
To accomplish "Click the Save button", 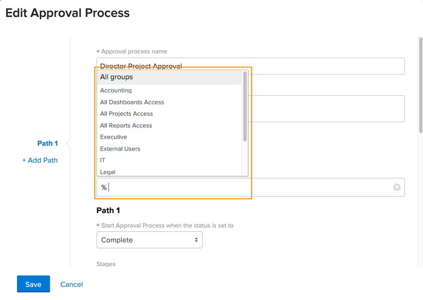I will 33,284.
